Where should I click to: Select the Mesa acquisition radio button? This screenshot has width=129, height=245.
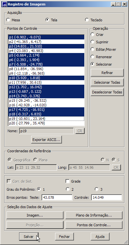pyautogui.click(x=8, y=20)
